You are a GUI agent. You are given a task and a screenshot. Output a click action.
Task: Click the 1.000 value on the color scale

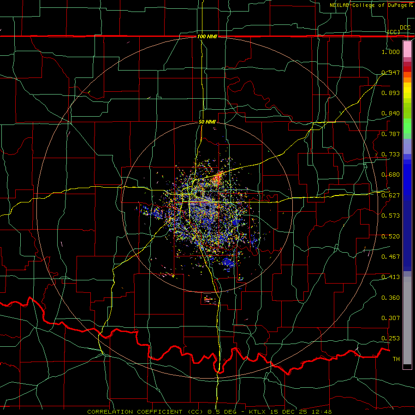(x=391, y=52)
